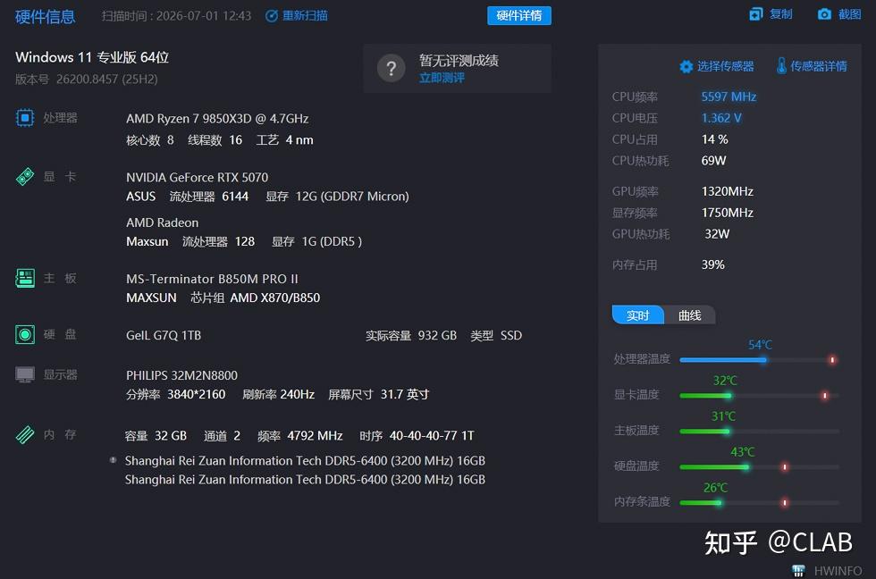Click the 主板温度 temperature bar
Image resolution: width=876 pixels, height=579 pixels.
(759, 431)
